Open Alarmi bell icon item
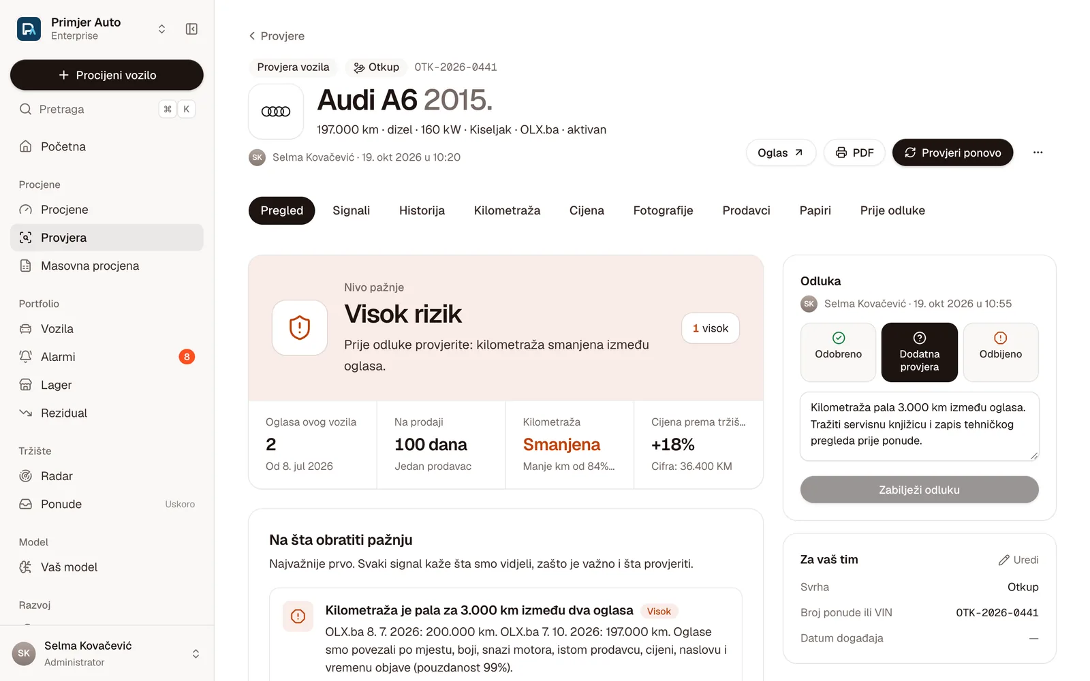The image size is (1090, 681). (x=26, y=357)
